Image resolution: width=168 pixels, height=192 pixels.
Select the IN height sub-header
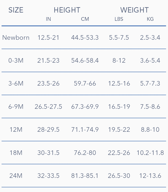click(48, 19)
